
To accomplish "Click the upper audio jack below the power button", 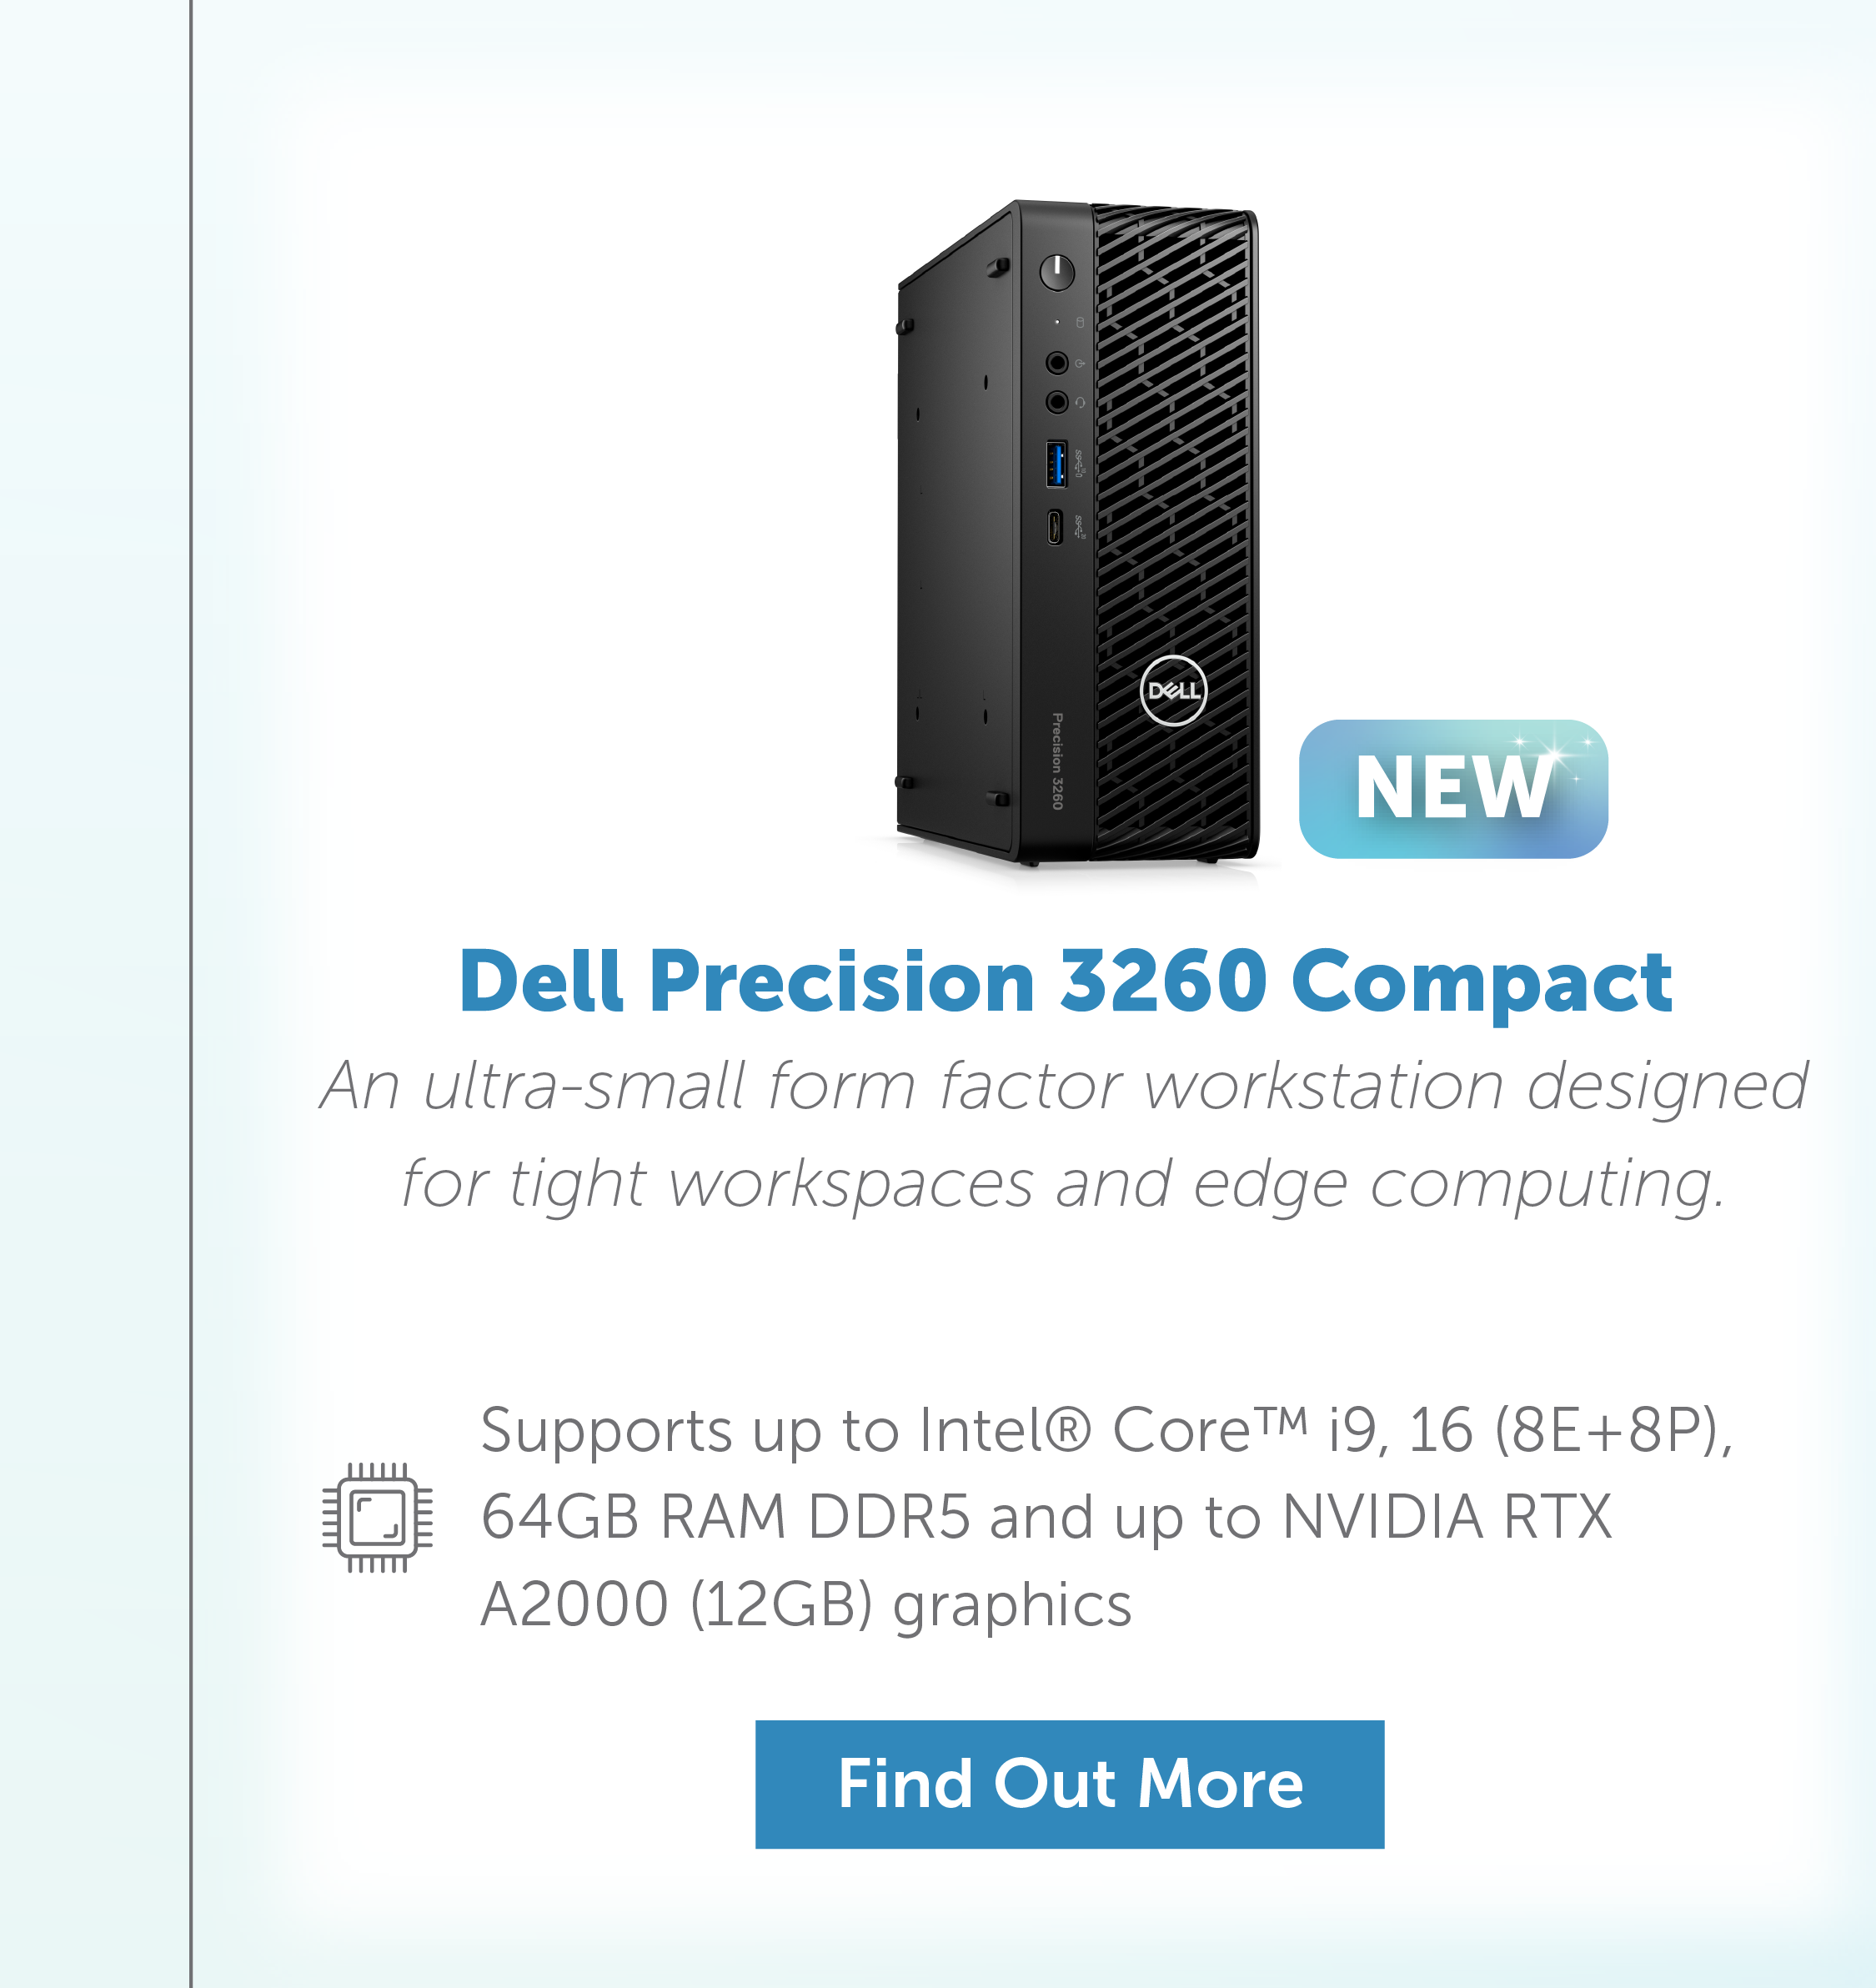I will click(1057, 362).
